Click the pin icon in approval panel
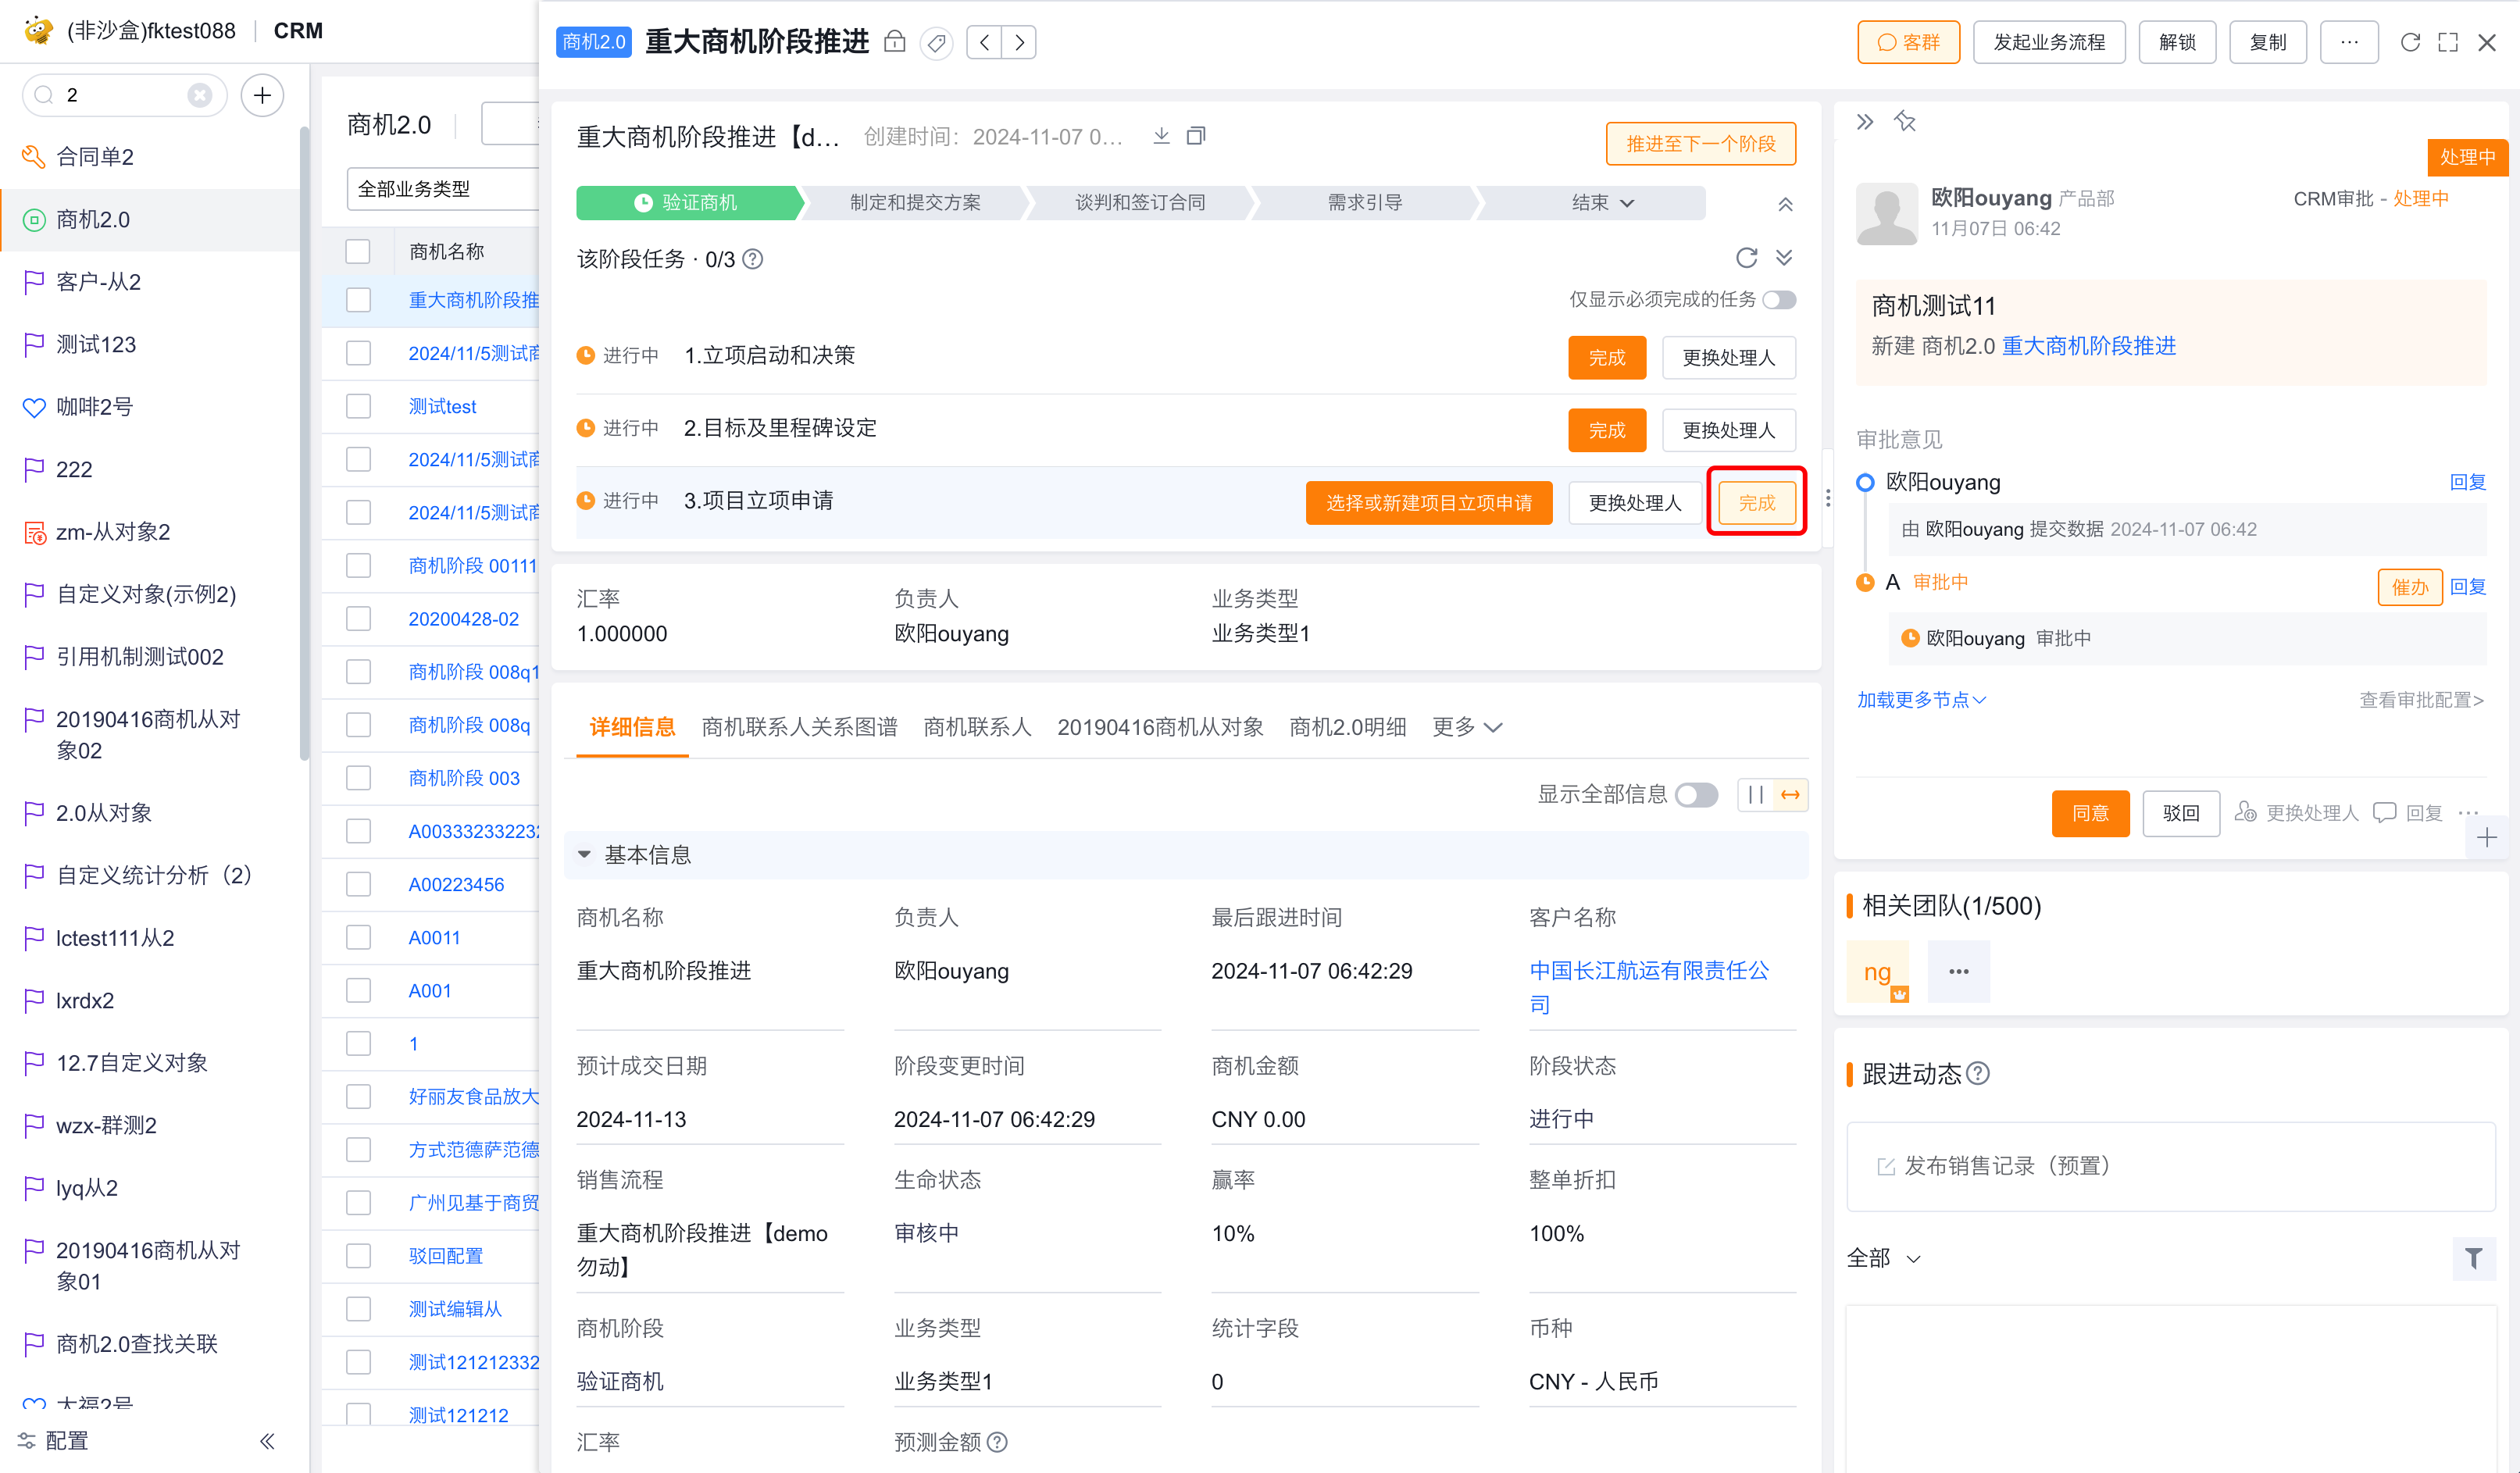 coord(1905,122)
